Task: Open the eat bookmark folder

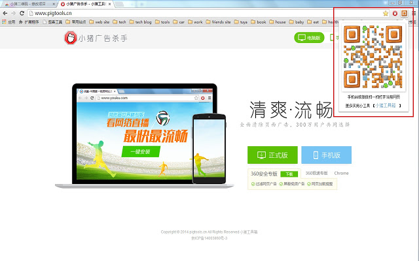Action: [x=313, y=22]
